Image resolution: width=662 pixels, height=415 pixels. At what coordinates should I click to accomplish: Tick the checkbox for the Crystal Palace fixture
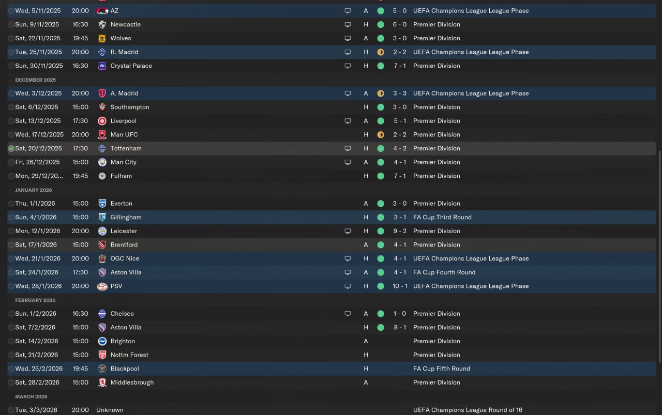click(11, 66)
